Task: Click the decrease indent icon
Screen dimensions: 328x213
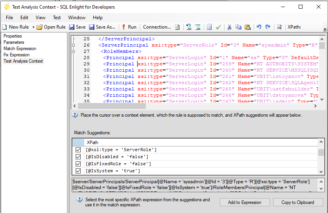Action: [x=189, y=27]
